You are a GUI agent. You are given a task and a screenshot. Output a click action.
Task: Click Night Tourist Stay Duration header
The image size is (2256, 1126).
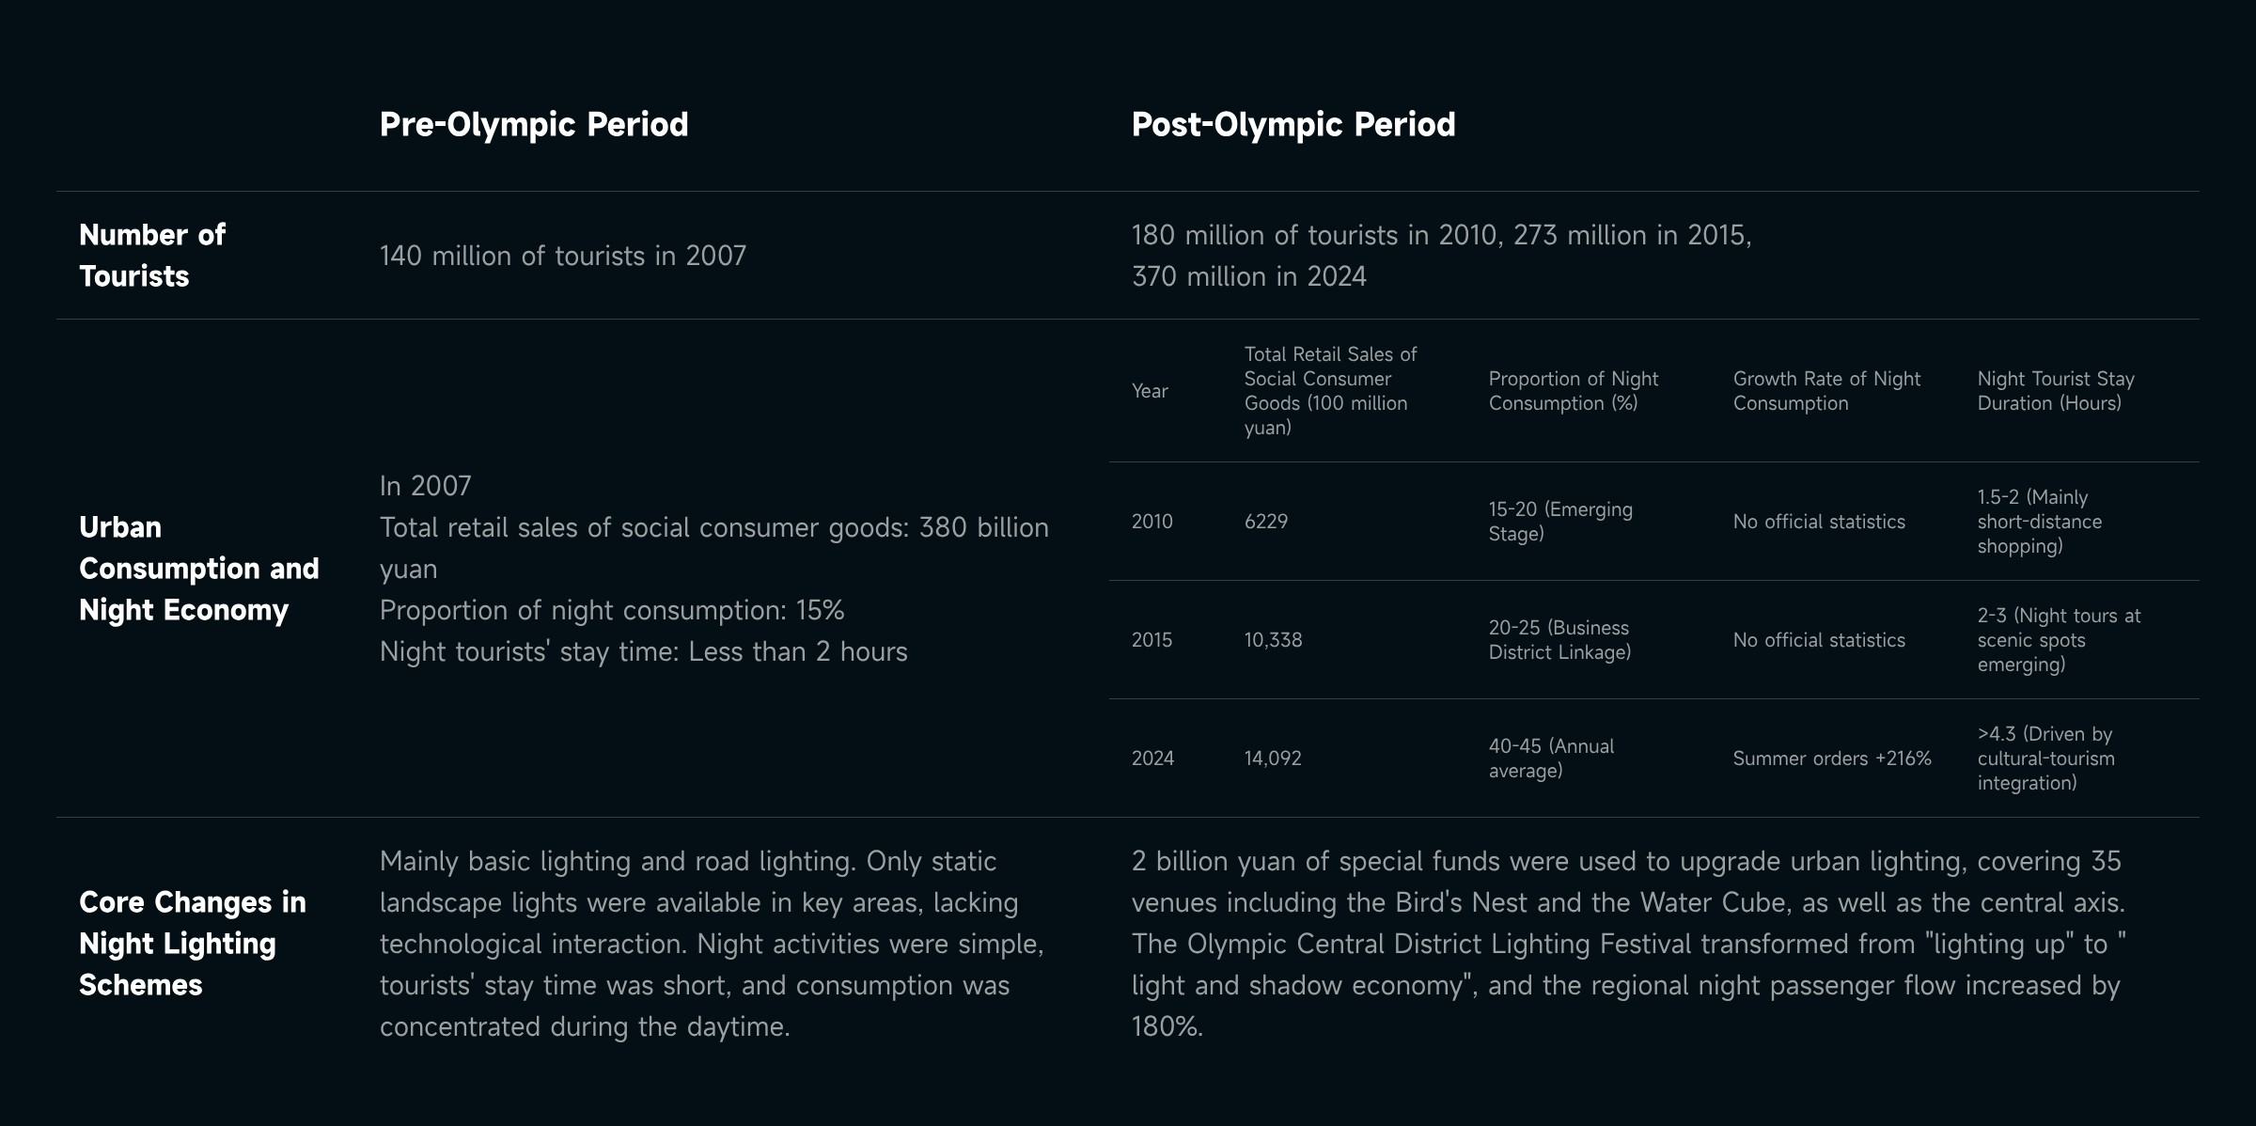(x=2055, y=390)
